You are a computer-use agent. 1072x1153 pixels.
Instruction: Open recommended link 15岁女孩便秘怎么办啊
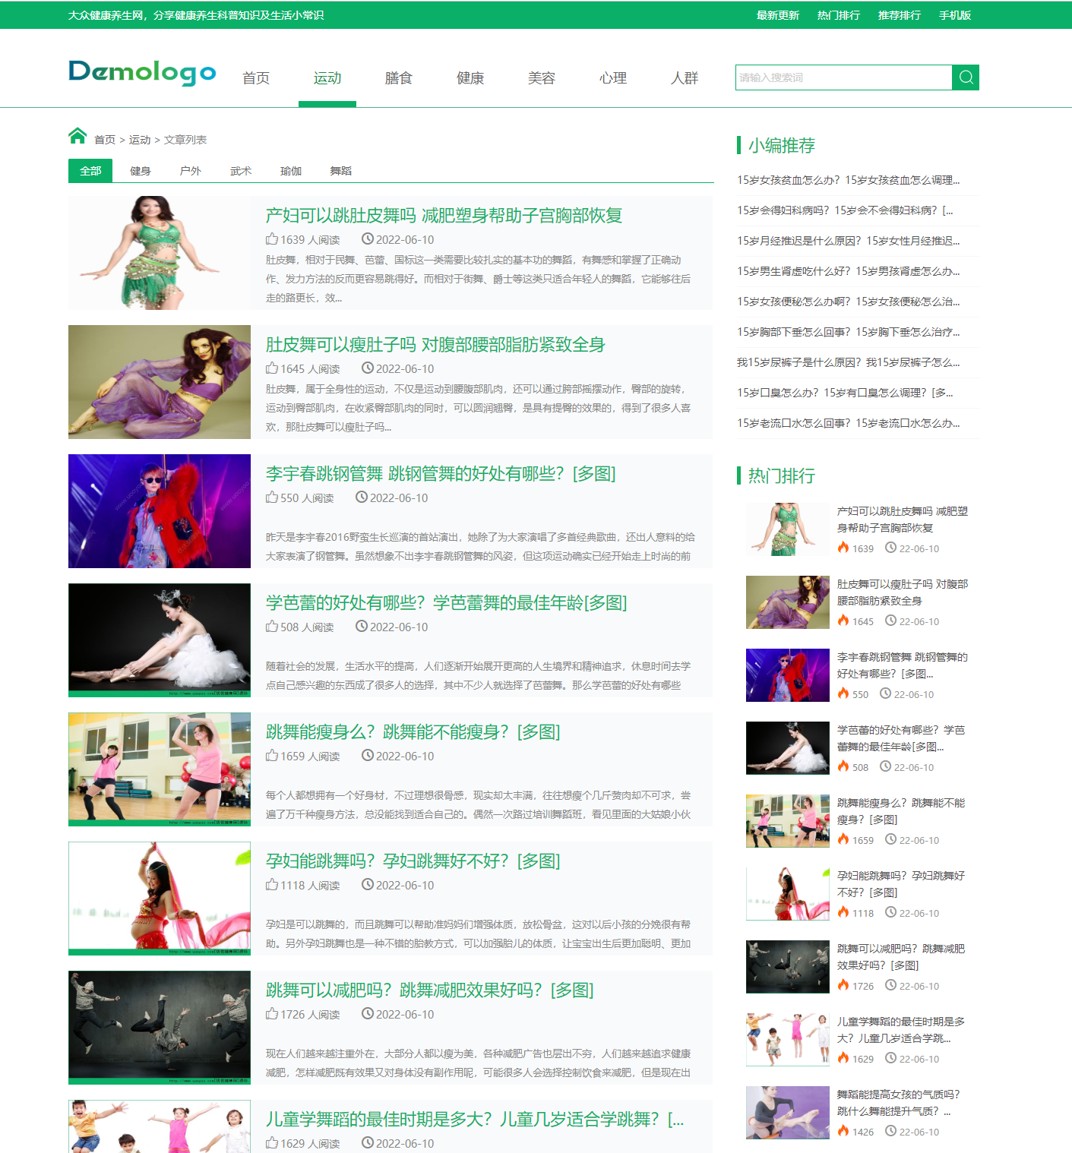click(x=848, y=302)
